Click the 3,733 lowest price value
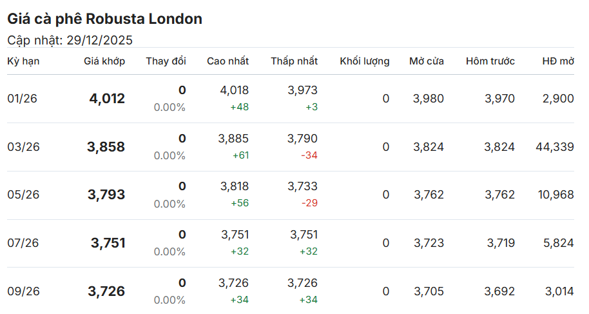The image size is (589, 314). pos(304,186)
